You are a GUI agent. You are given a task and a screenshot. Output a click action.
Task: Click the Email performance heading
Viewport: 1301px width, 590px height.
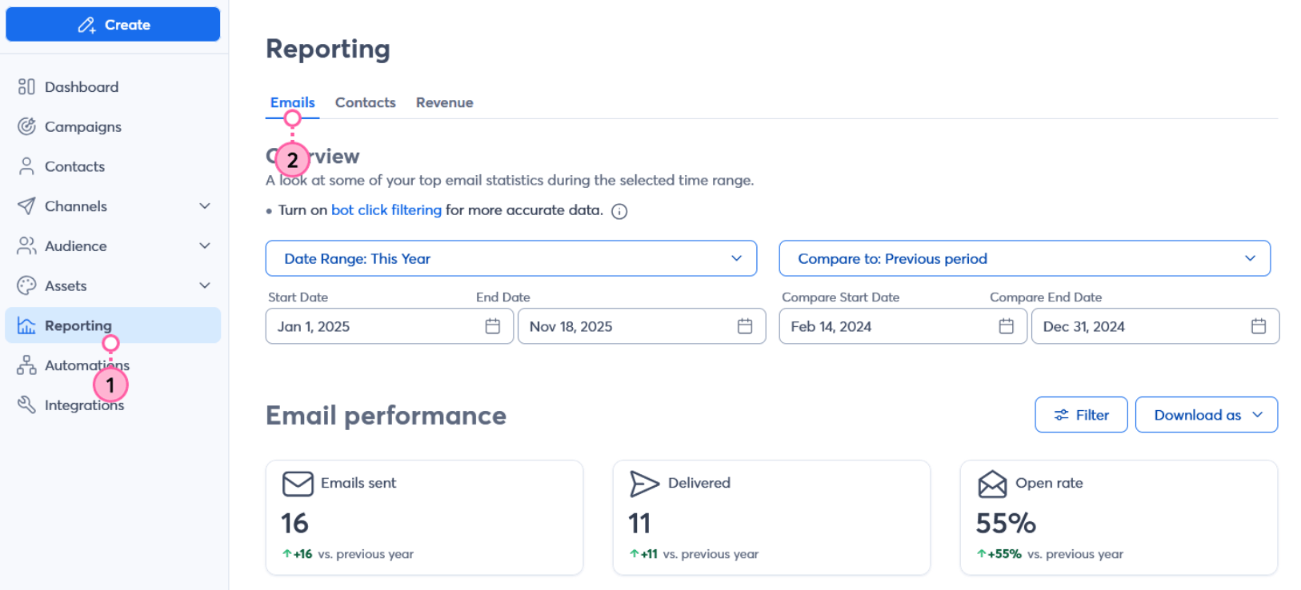click(x=386, y=416)
